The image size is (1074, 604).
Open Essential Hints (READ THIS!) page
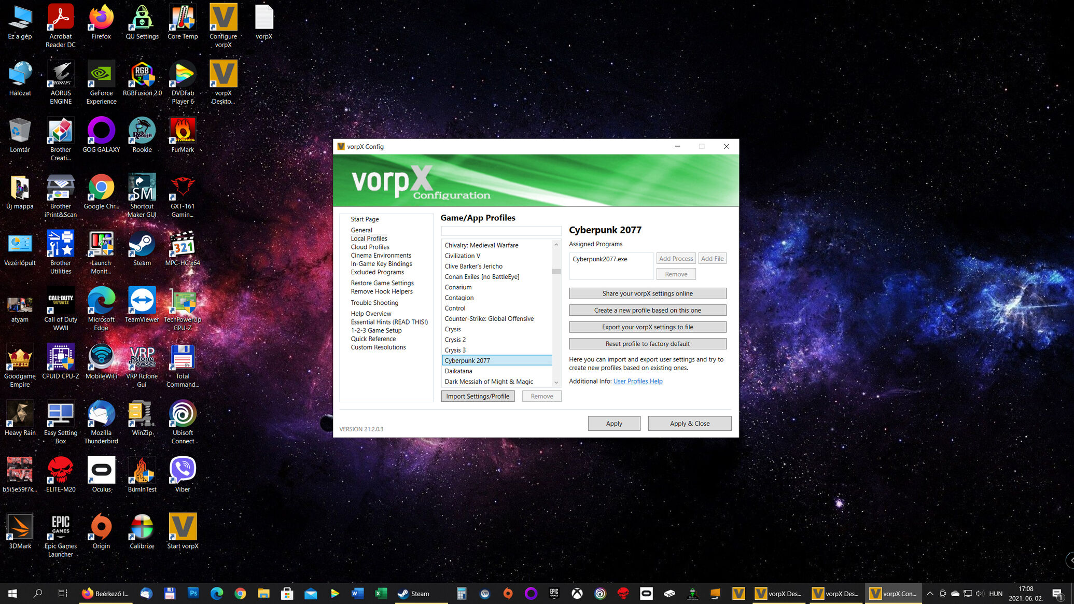point(389,322)
